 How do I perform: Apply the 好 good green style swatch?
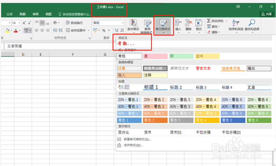coord(181,56)
